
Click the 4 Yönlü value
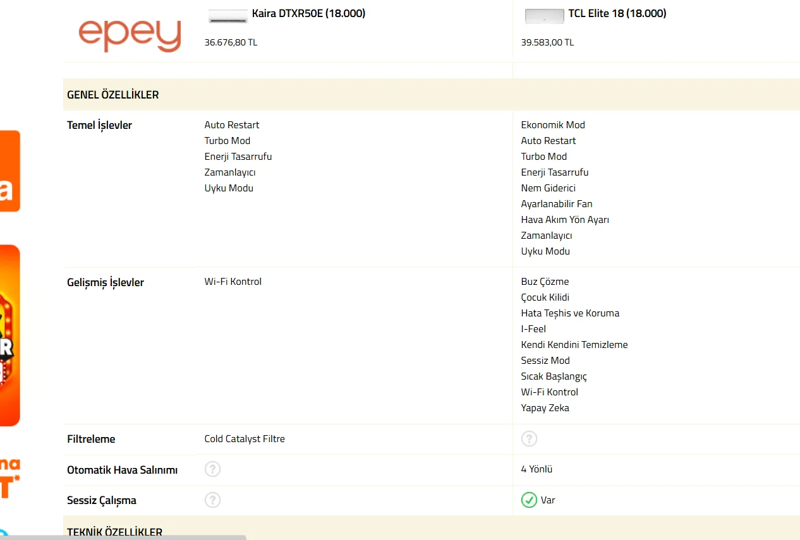[x=537, y=469]
